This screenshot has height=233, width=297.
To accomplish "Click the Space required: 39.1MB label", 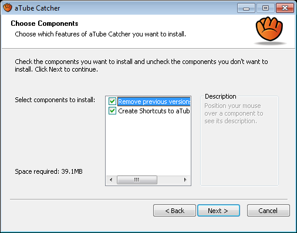I will point(49,171).
